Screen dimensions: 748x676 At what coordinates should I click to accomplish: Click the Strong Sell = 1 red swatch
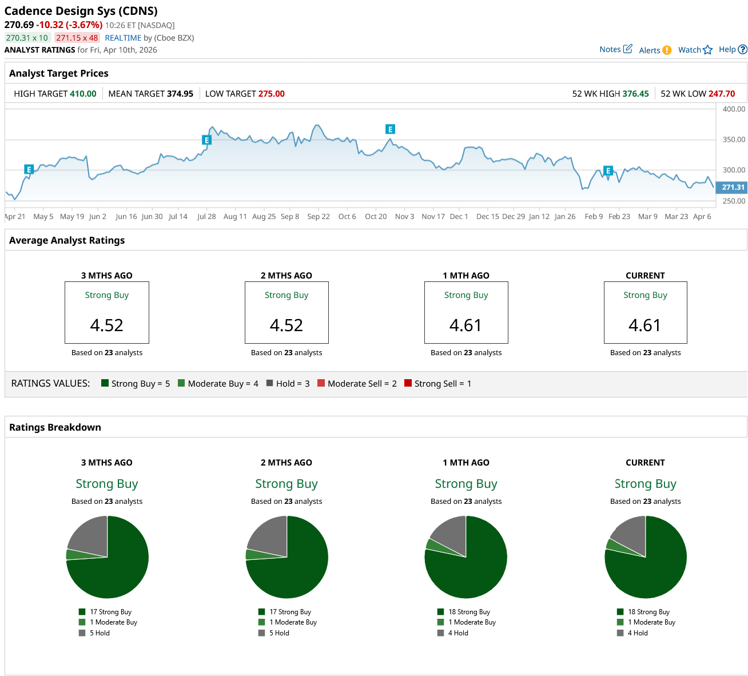[408, 383]
